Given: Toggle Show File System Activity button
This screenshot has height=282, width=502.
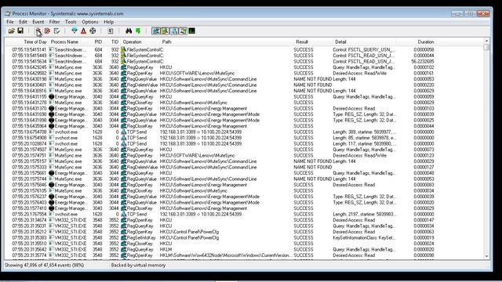Looking at the screenshot, I should point(165,31).
